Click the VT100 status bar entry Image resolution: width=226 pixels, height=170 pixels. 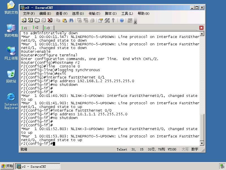point(172,149)
